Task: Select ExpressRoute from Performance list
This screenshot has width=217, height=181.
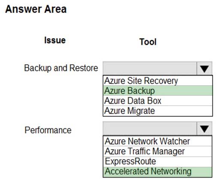Action: point(157,162)
